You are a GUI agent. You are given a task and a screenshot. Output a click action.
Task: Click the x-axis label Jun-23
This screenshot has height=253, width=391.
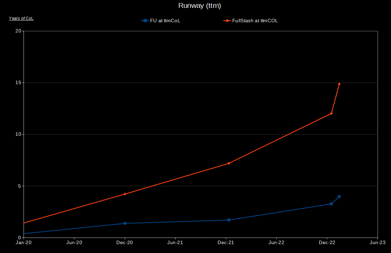[378, 242]
